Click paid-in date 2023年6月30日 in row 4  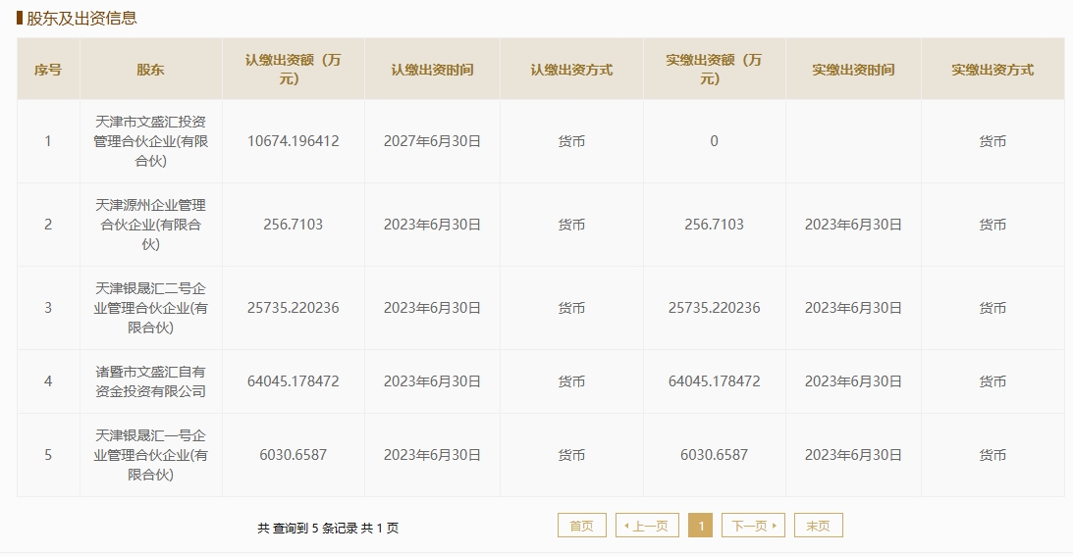853,380
